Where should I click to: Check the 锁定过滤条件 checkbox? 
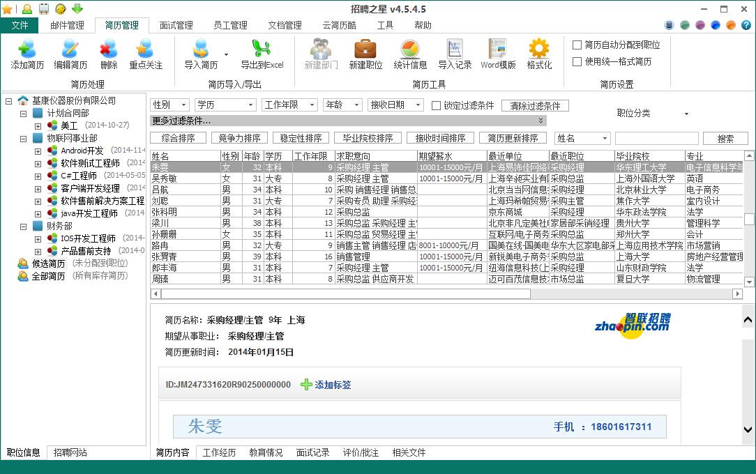[x=436, y=105]
